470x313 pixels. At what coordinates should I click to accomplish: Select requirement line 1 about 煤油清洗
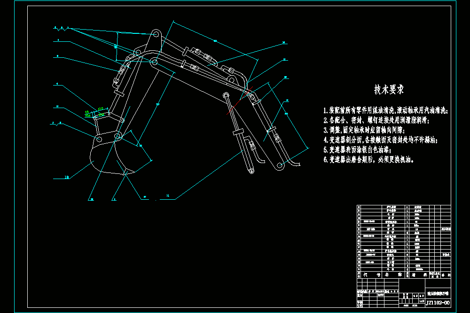click(x=385, y=110)
